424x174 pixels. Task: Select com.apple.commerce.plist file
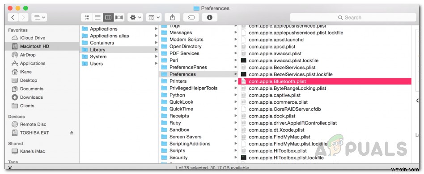pyautogui.click(x=325, y=102)
